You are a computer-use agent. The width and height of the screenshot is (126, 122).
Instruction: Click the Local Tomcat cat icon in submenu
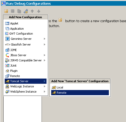pos(54,87)
